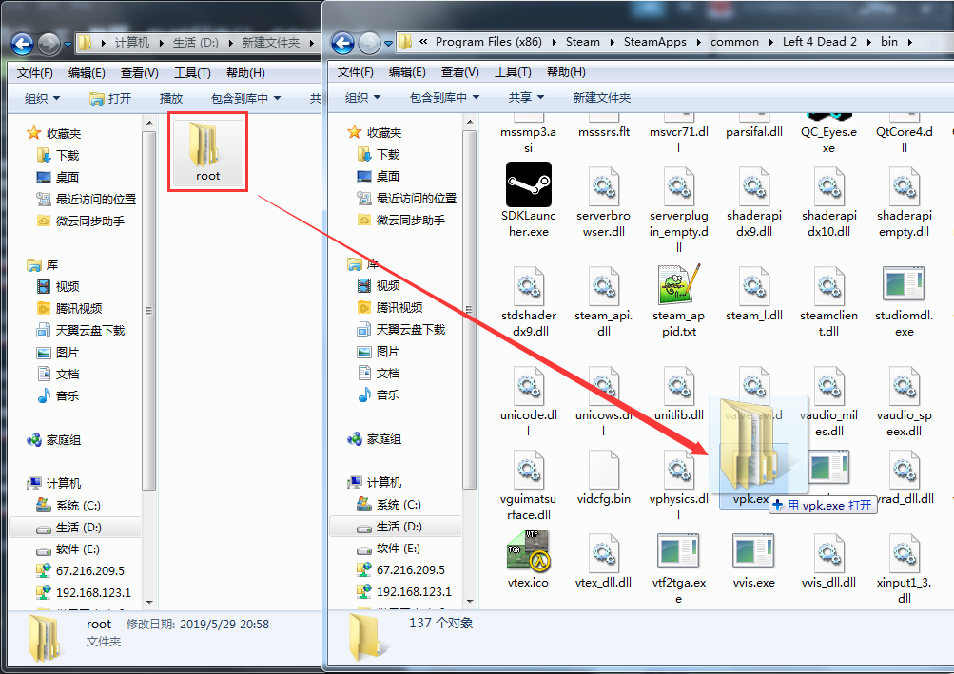Viewport: 954px width, 674px height.
Task: Select xinput1_3.dll file icon
Action: 905,552
